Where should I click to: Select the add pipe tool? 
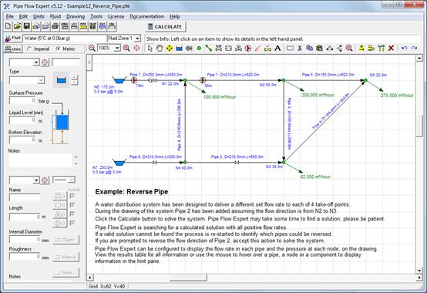click(x=209, y=49)
